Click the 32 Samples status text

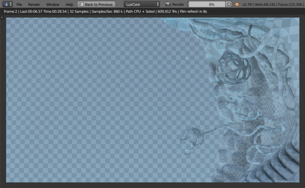(79, 12)
